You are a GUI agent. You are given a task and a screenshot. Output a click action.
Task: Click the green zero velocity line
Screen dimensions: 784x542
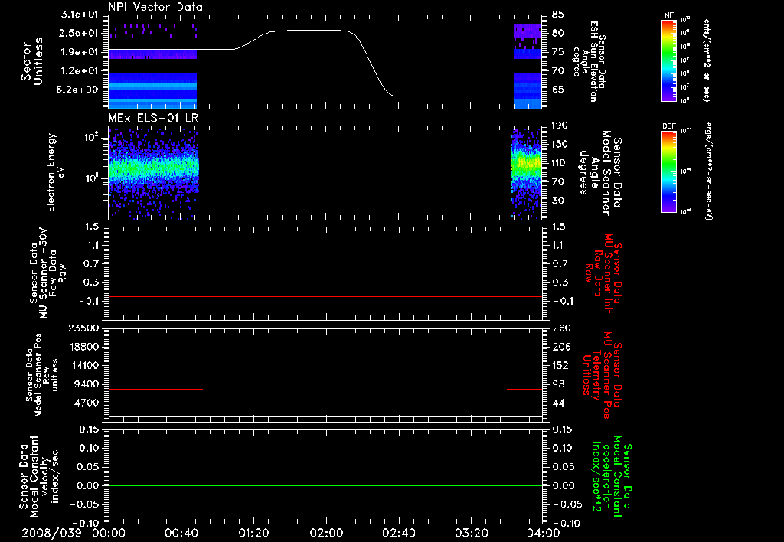click(325, 485)
